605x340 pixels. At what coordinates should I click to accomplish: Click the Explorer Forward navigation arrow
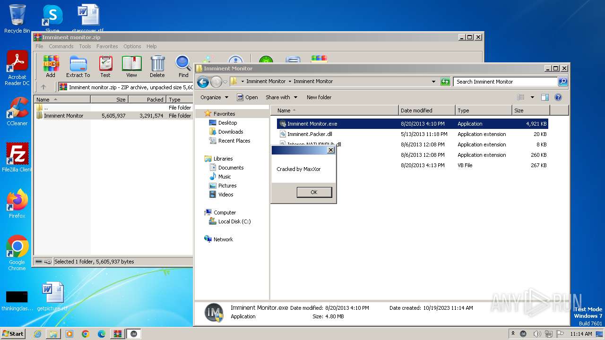tap(216, 82)
